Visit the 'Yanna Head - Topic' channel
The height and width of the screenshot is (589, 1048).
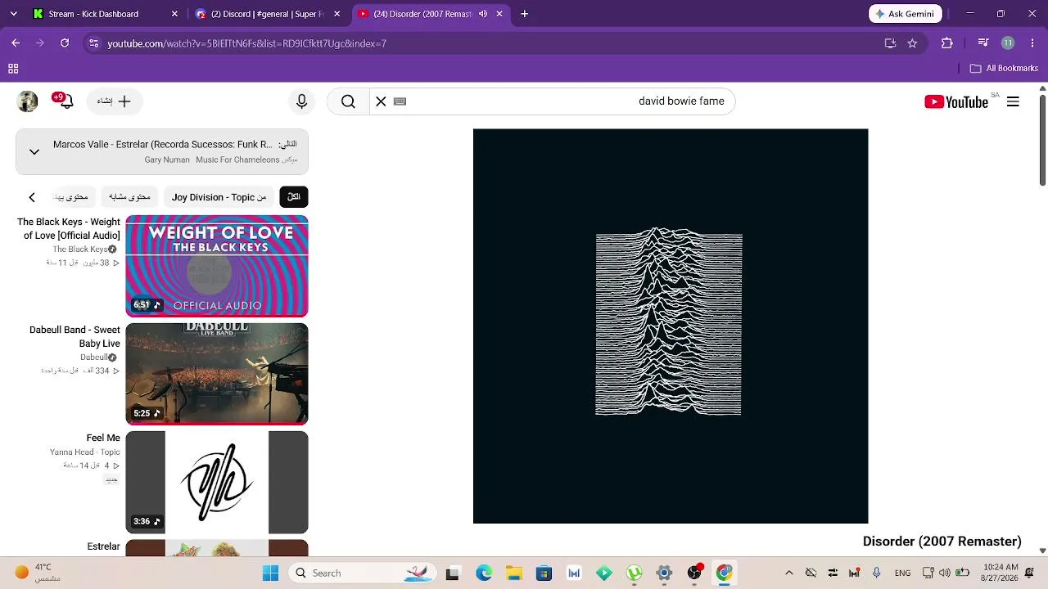pos(85,452)
